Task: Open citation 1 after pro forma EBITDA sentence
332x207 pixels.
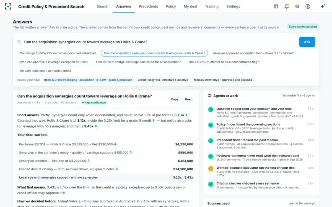Action: click(x=186, y=115)
